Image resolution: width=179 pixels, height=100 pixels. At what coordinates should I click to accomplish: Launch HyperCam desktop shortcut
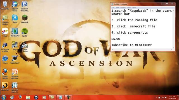point(15,59)
